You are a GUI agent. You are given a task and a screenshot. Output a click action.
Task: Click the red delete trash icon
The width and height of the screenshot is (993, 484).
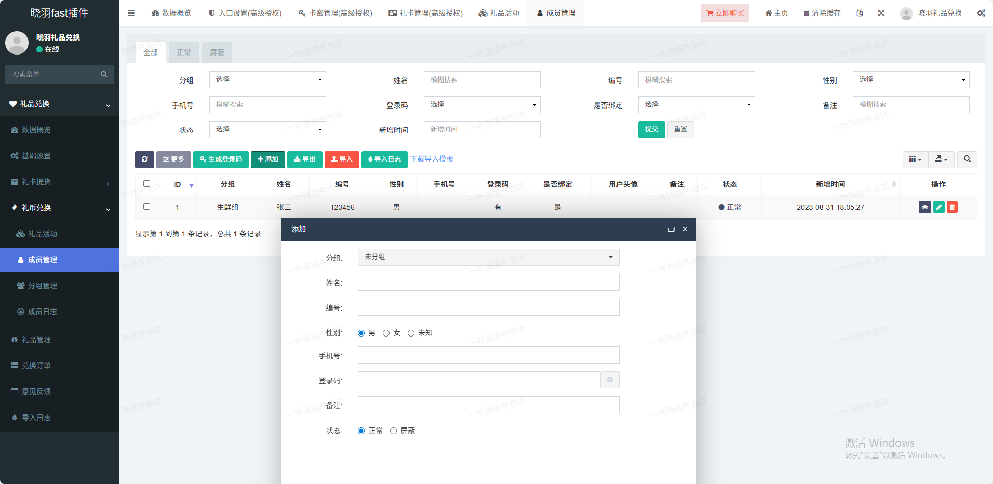point(952,207)
